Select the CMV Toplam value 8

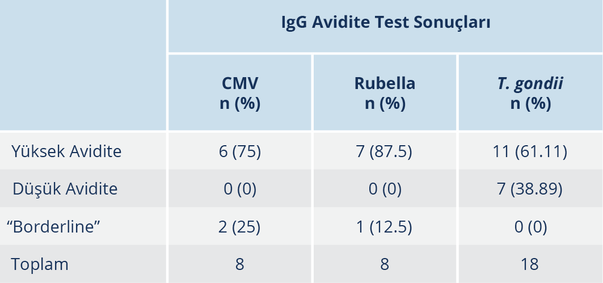click(x=240, y=264)
